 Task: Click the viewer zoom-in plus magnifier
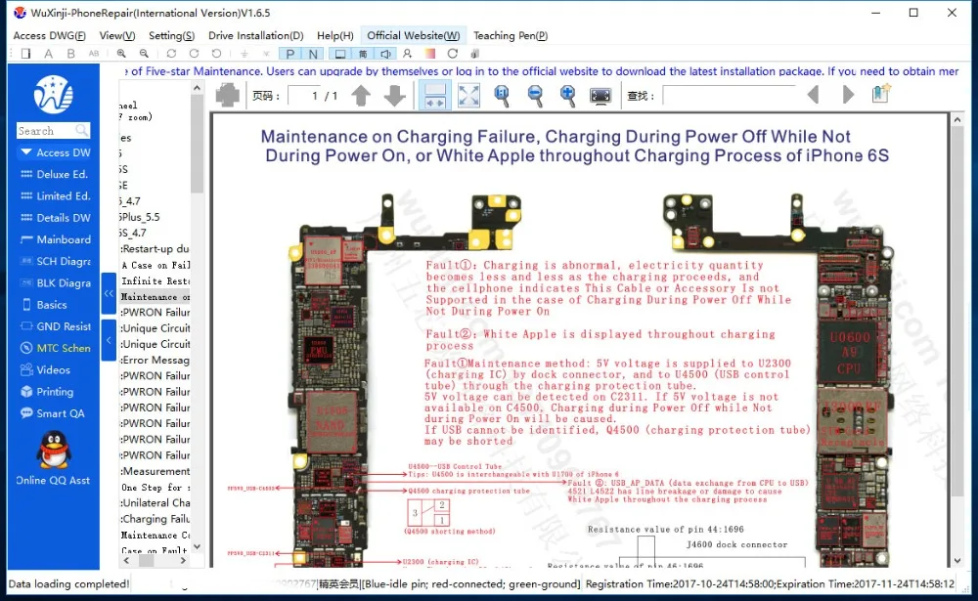point(567,96)
